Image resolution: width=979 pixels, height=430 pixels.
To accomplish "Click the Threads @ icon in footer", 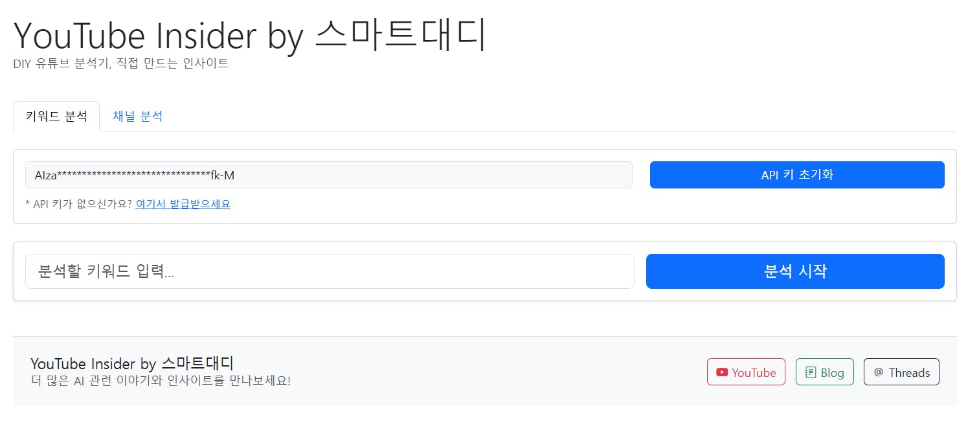I will pos(879,372).
